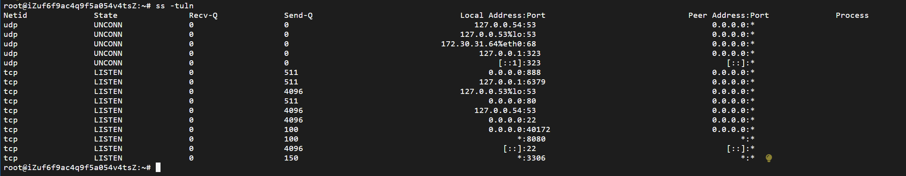Click the Send-Q value 150
Screen dimensions: 906x176
click(x=291, y=158)
